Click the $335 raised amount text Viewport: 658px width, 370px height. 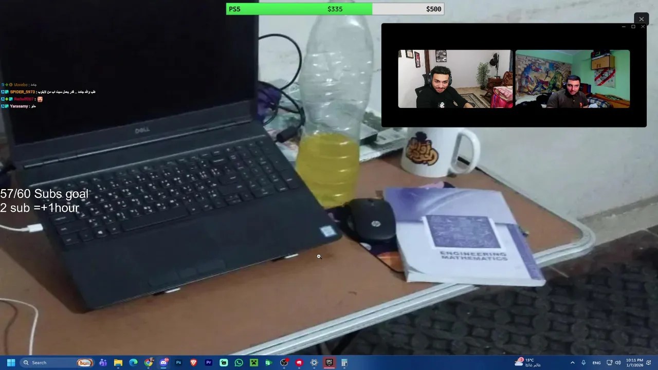point(335,9)
